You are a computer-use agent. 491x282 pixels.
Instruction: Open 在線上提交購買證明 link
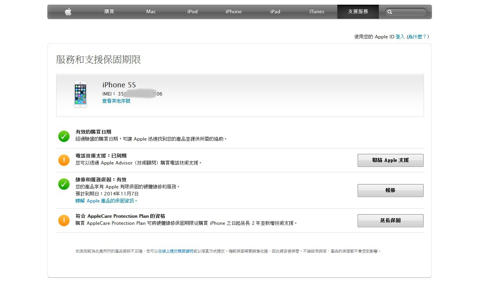[176, 251]
